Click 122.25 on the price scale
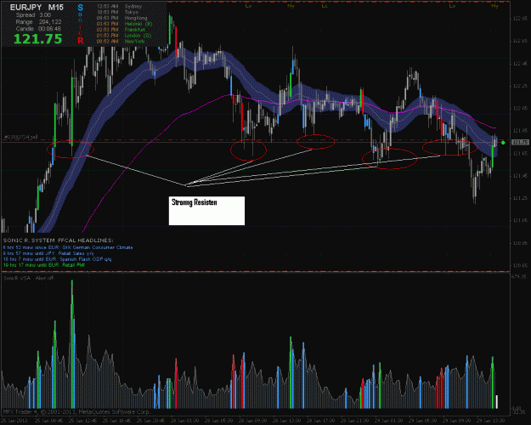The width and height of the screenshot is (531, 425). tap(520, 86)
